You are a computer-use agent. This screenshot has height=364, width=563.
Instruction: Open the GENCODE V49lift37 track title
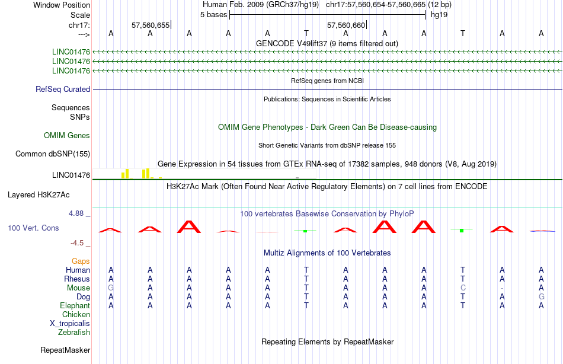click(327, 43)
